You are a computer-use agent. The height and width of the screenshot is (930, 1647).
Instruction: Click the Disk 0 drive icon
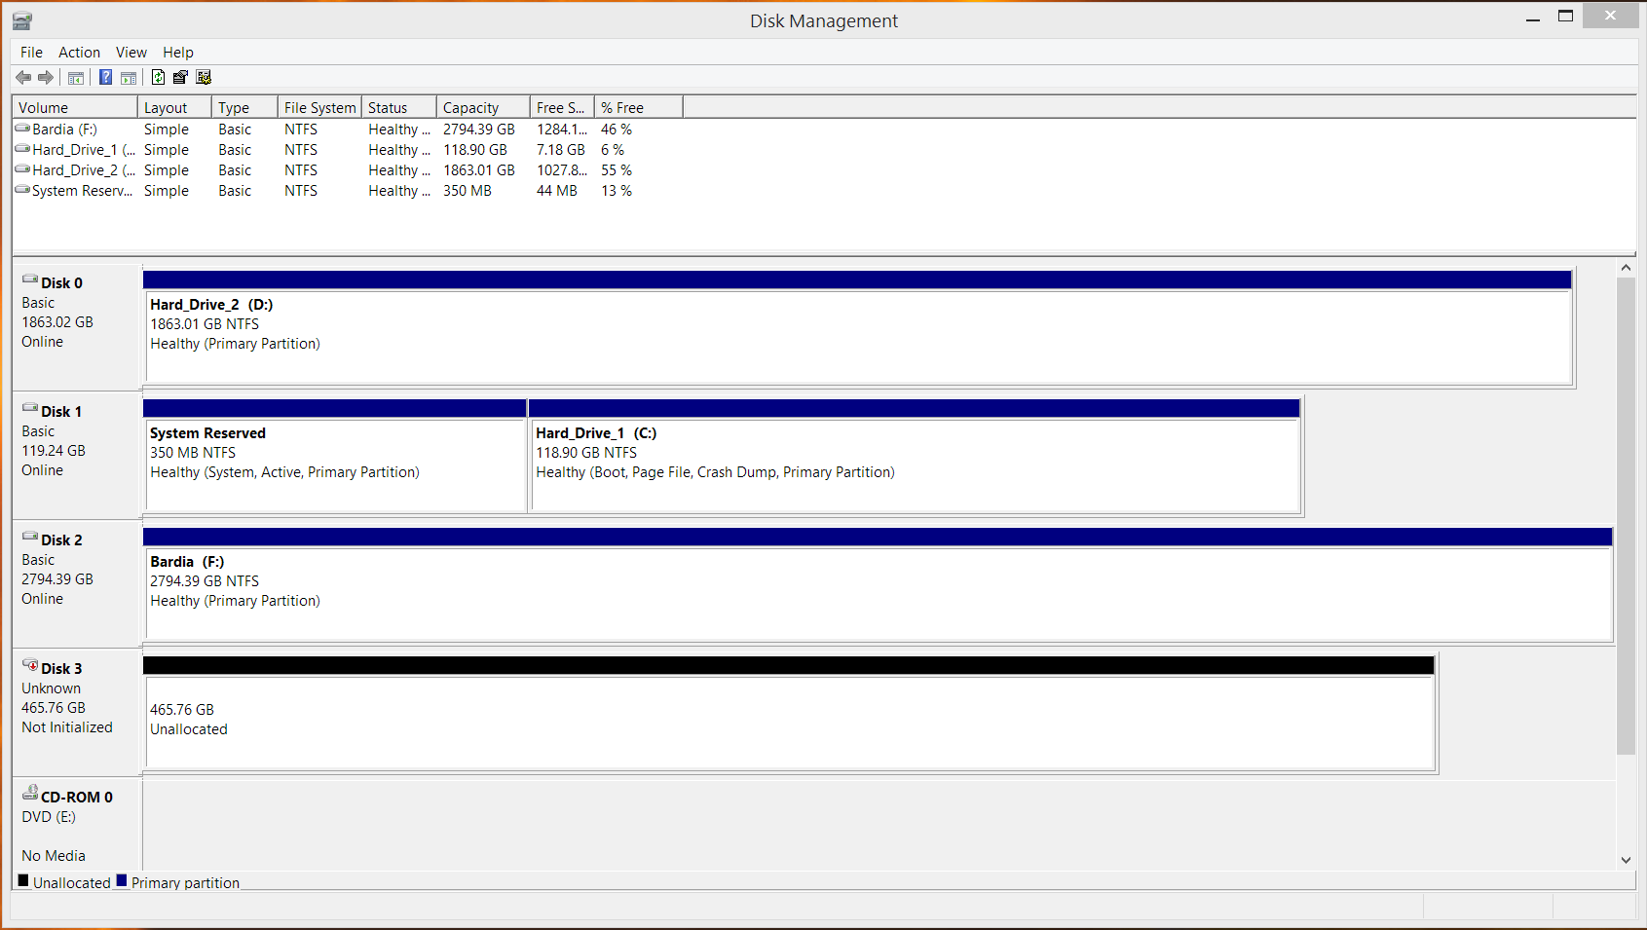30,280
